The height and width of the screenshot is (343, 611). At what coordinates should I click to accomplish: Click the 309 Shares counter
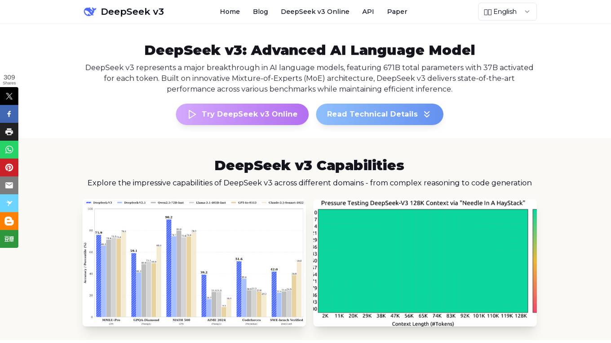[x=9, y=79]
